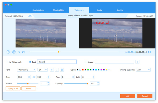Viewport: 158px width, 103px height.
Task: Click the play button under the preview
Action: (8, 52)
